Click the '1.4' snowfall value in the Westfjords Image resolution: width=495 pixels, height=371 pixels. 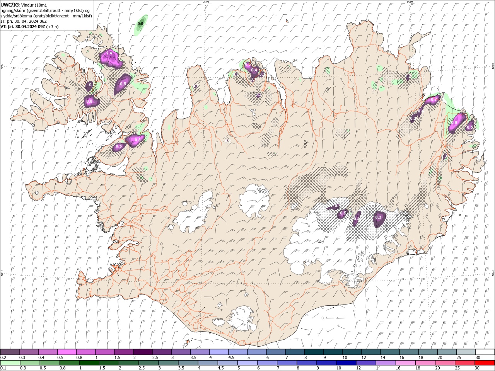tap(109, 53)
